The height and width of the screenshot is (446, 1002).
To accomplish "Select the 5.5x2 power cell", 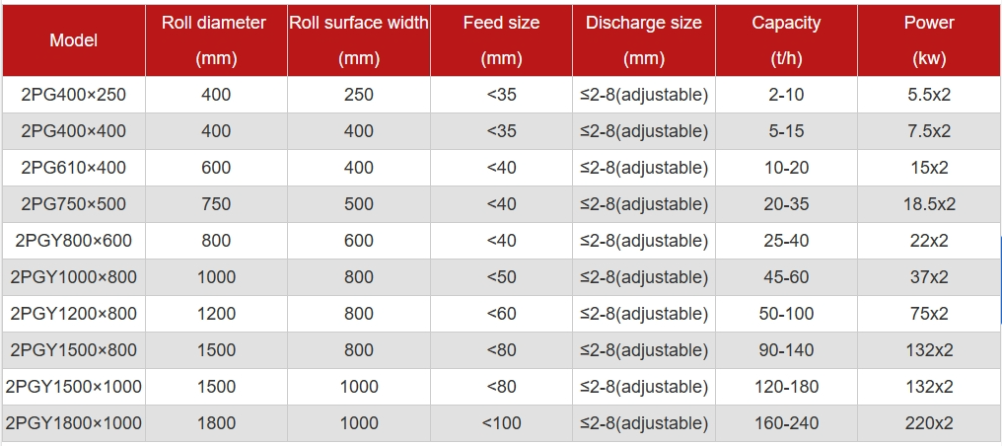I will 929,95.
